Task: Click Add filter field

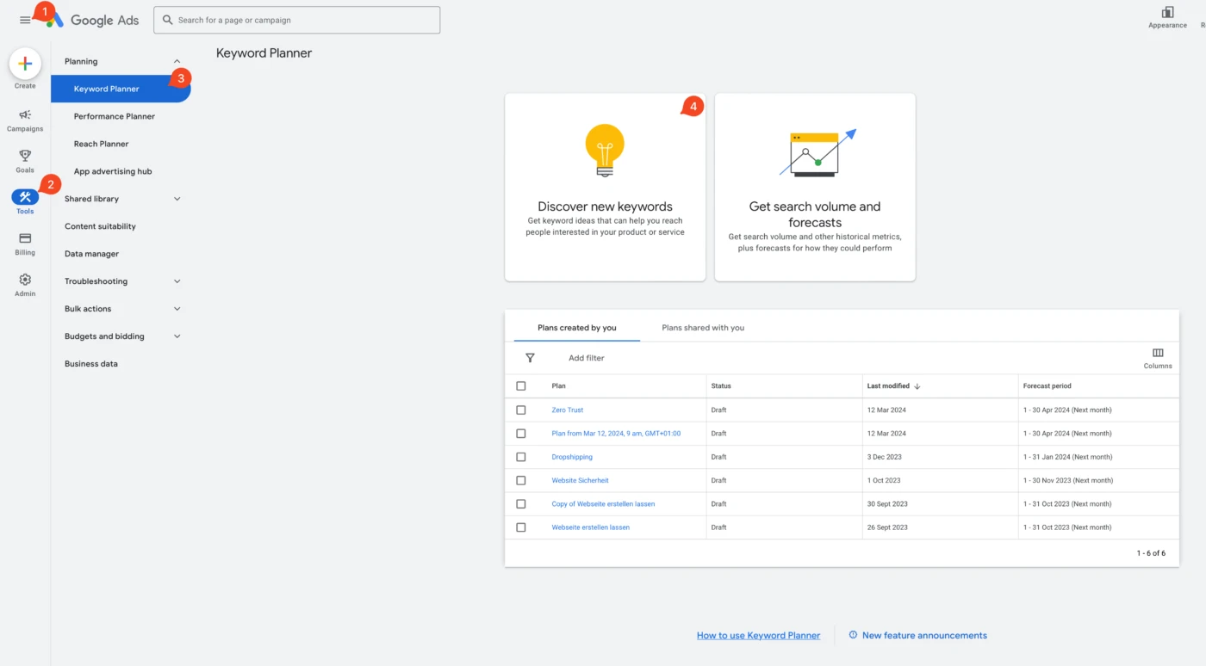Action: coord(587,358)
